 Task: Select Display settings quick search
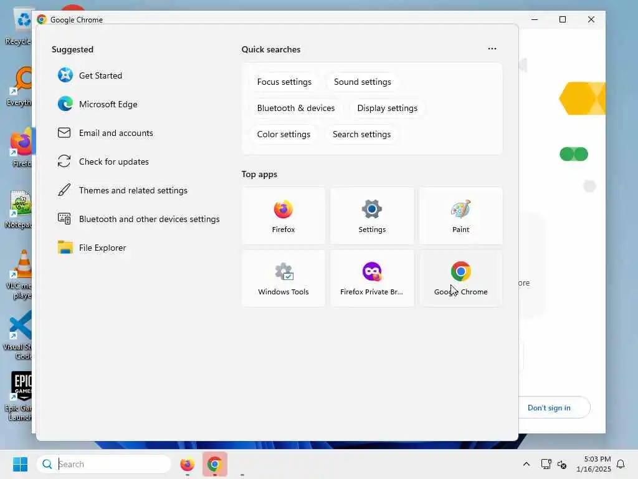coord(387,108)
